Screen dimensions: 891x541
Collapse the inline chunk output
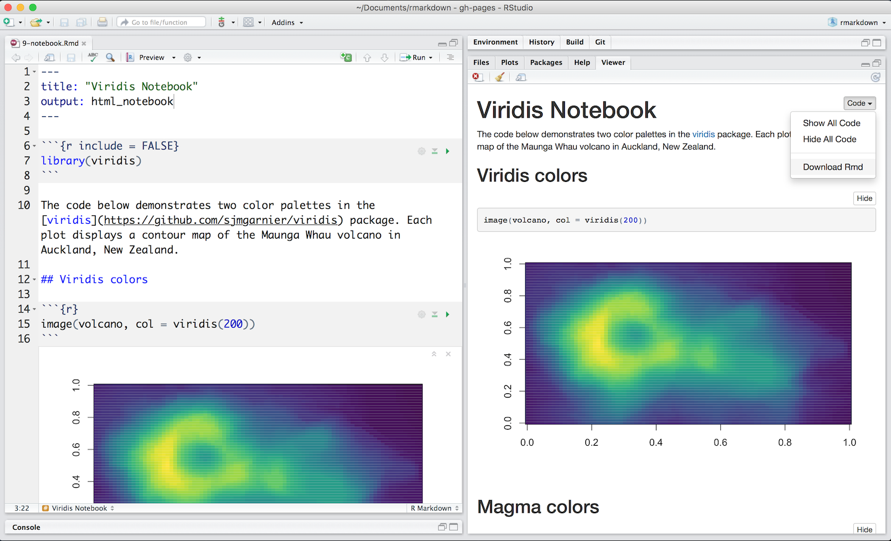pos(434,354)
